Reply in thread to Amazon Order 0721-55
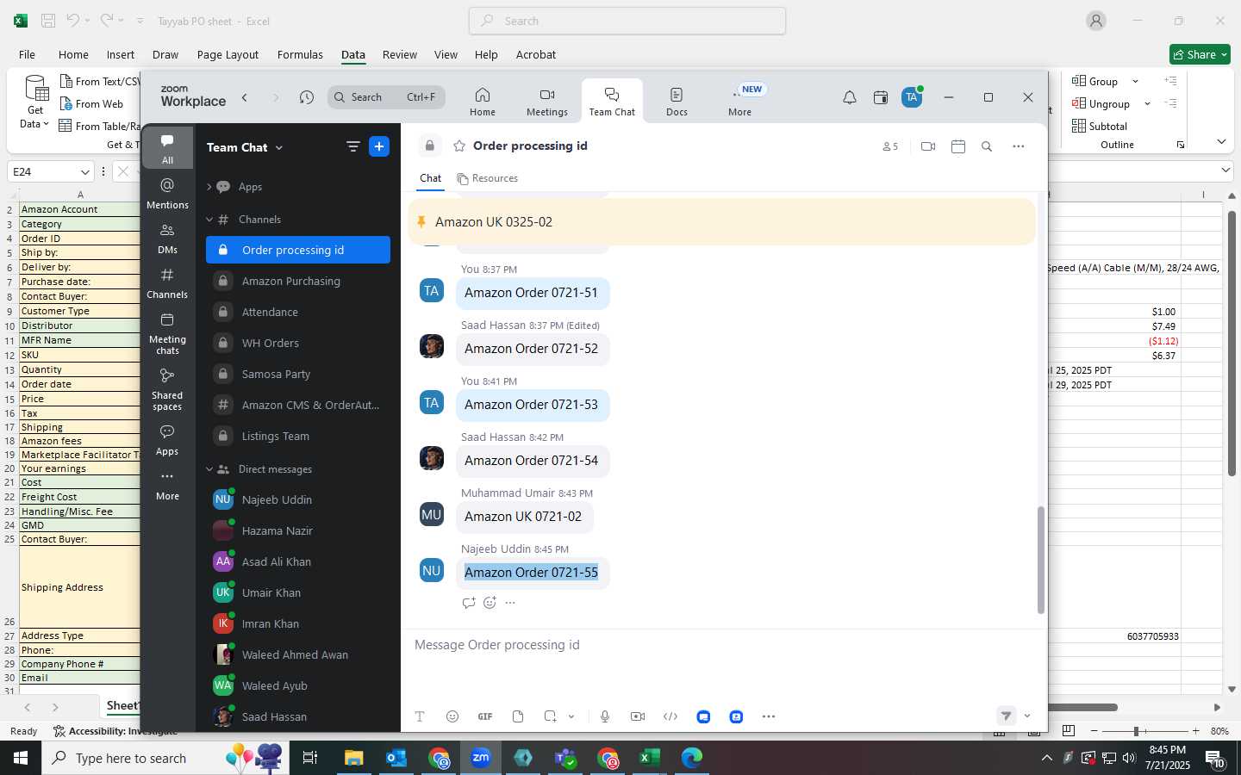Viewport: 1241px width, 775px height. coord(469,603)
